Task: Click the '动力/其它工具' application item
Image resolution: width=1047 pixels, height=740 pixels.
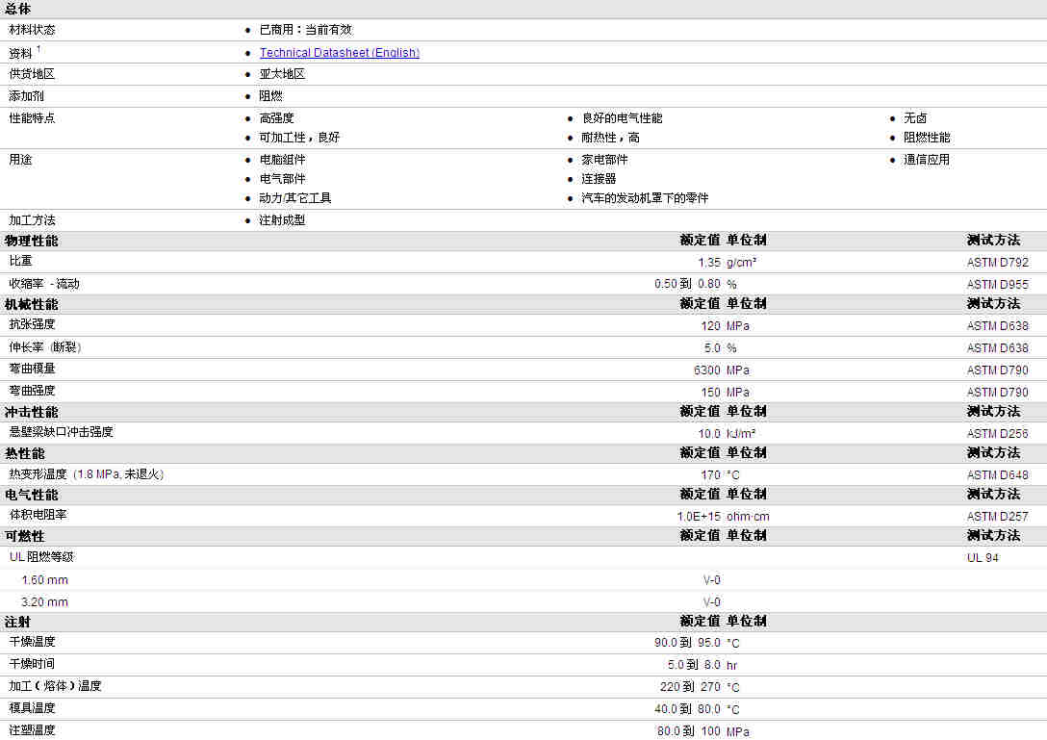Action: coord(295,198)
